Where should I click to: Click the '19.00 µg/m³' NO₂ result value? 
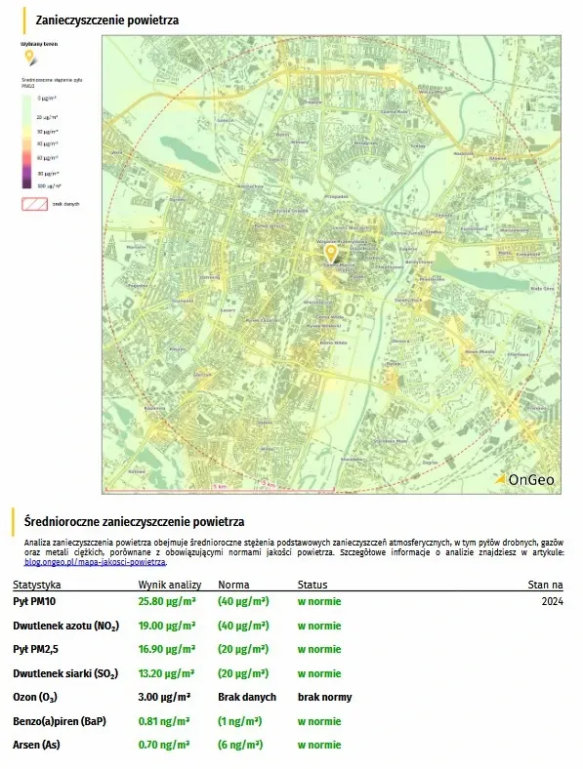167,626
